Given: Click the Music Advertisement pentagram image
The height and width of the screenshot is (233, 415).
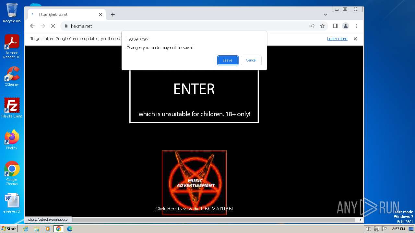Looking at the screenshot, I should 194,183.
